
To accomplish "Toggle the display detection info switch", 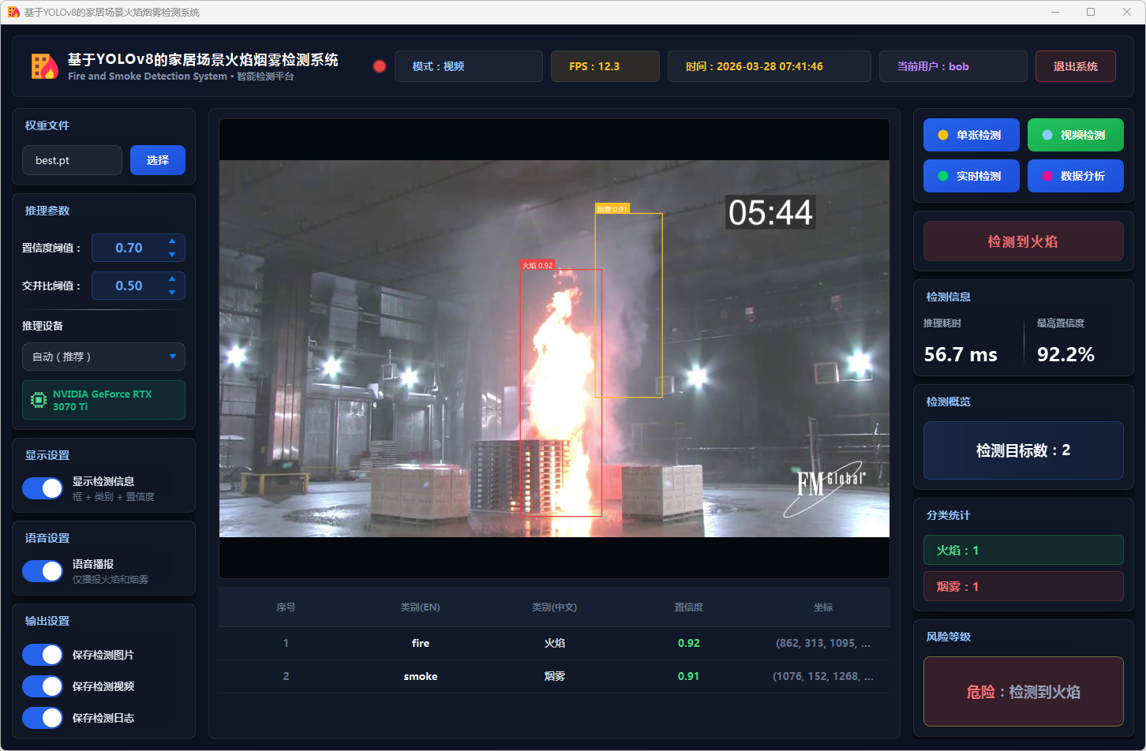I will (43, 488).
